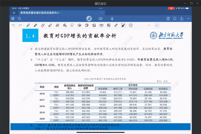
Task: Select the eraser tool
Action: (x=43, y=25)
